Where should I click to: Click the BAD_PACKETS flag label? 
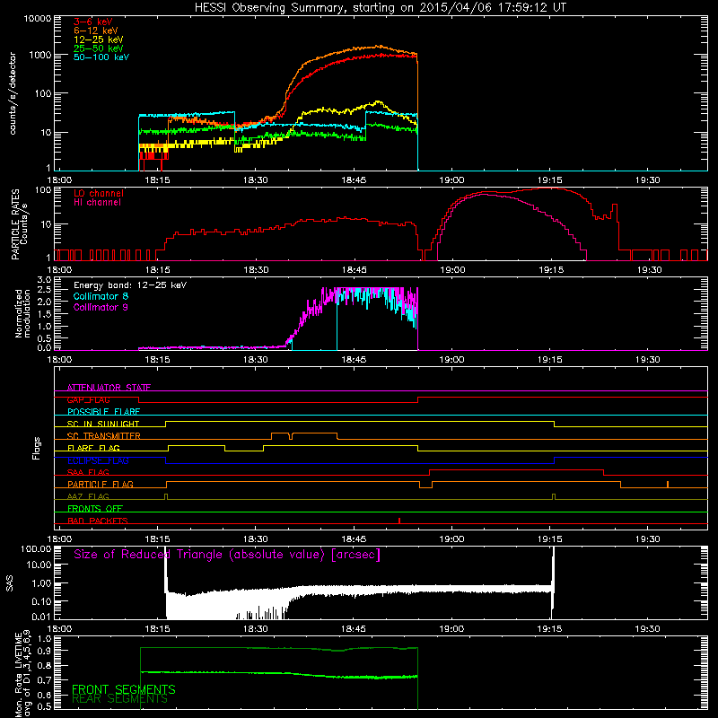98,521
